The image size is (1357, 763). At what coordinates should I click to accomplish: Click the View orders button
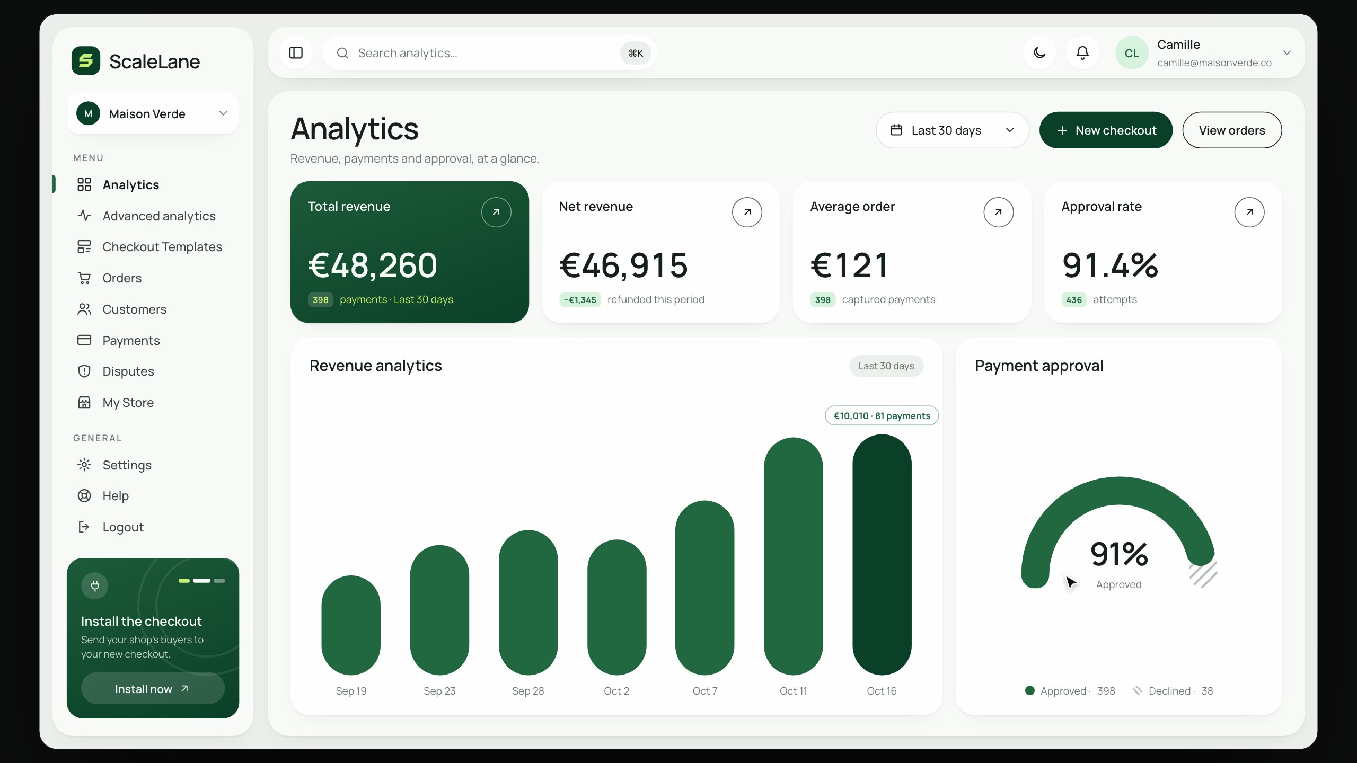(x=1232, y=130)
